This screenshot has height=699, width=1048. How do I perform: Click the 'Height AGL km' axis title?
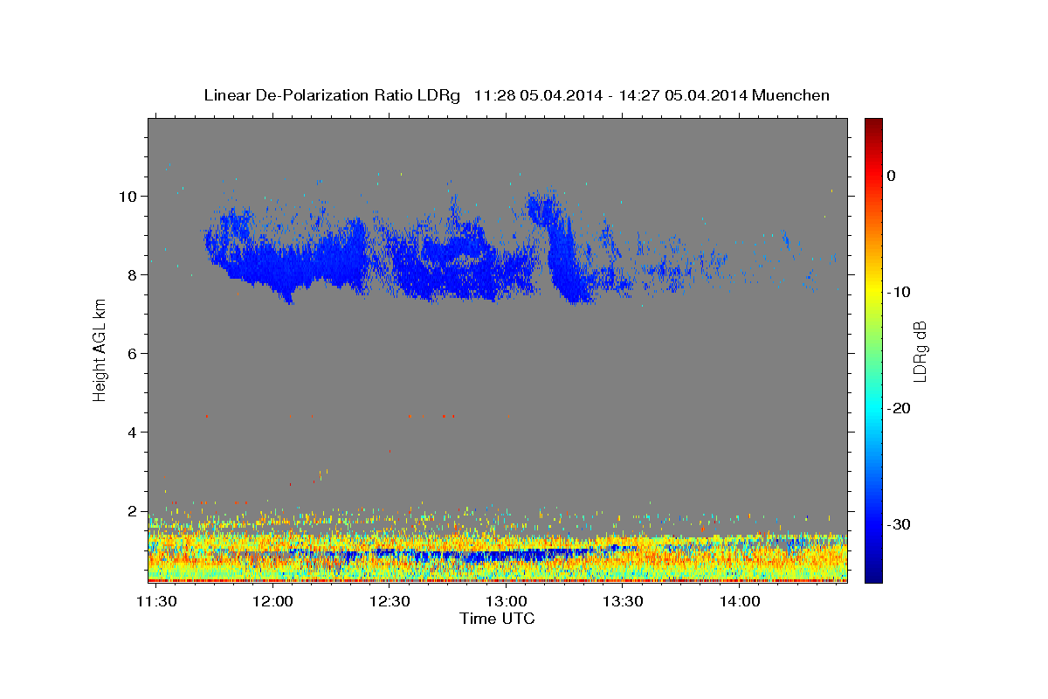pos(100,349)
